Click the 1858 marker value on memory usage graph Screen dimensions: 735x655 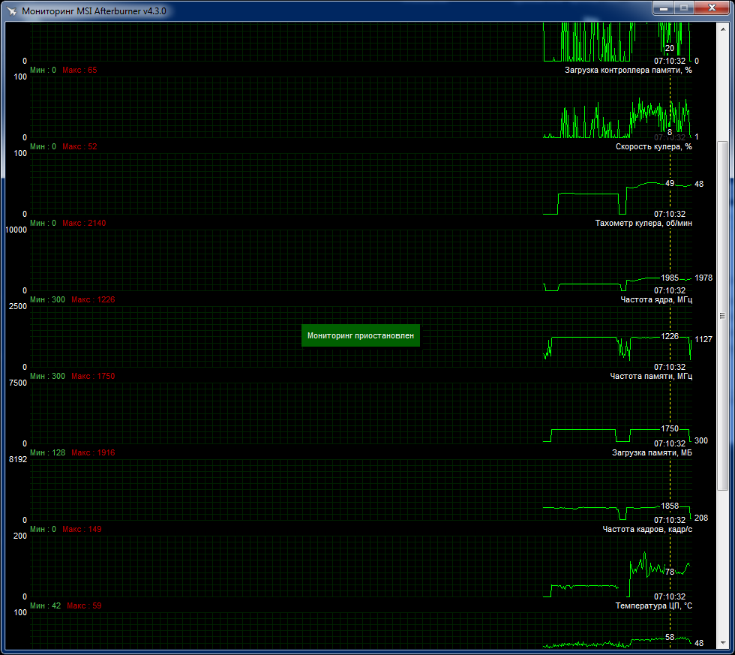click(x=669, y=506)
